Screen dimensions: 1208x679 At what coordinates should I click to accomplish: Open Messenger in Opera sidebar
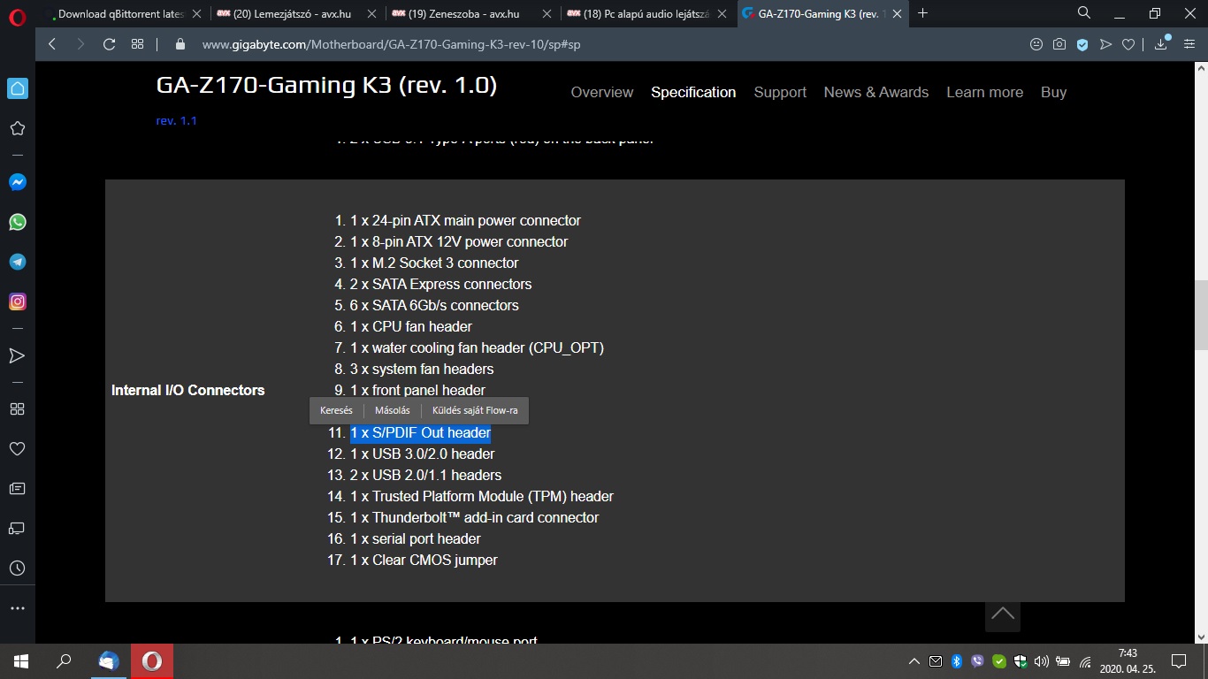click(x=17, y=182)
